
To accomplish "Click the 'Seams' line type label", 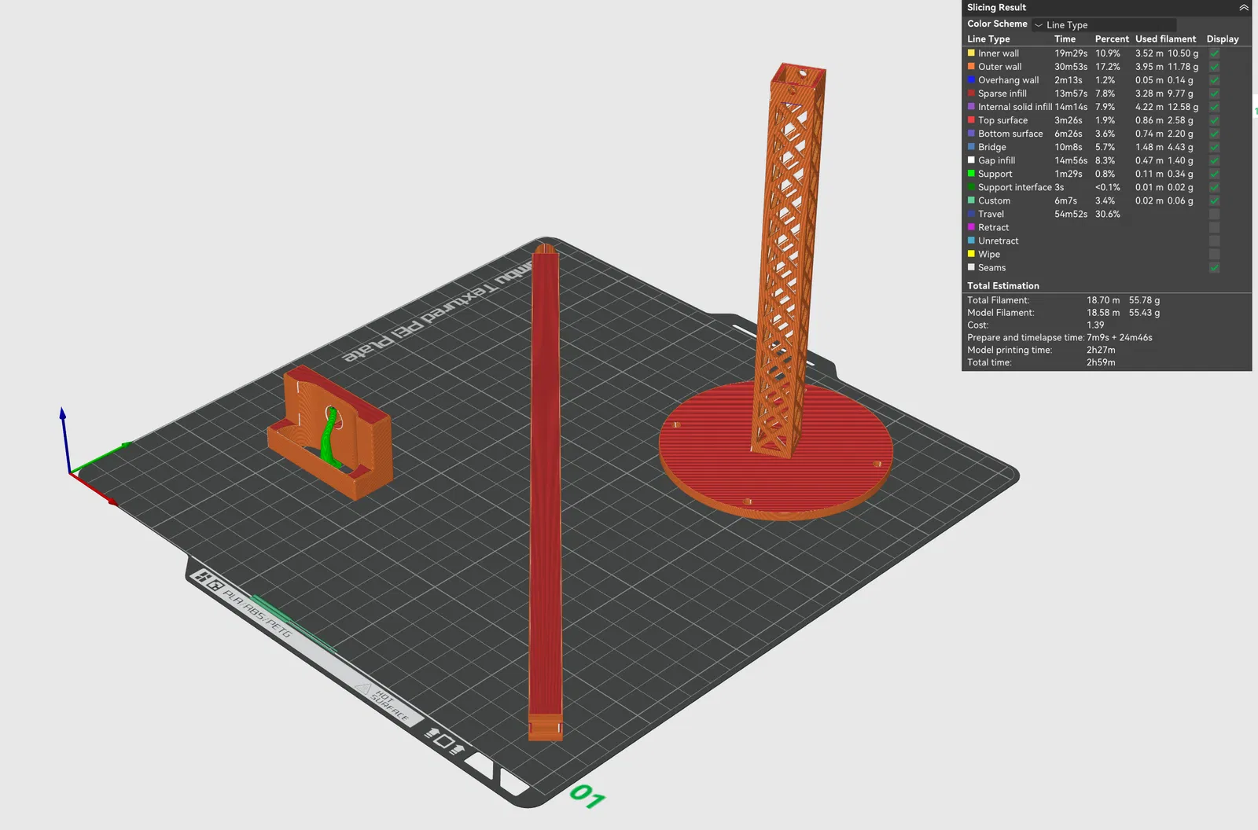I will coord(991,267).
